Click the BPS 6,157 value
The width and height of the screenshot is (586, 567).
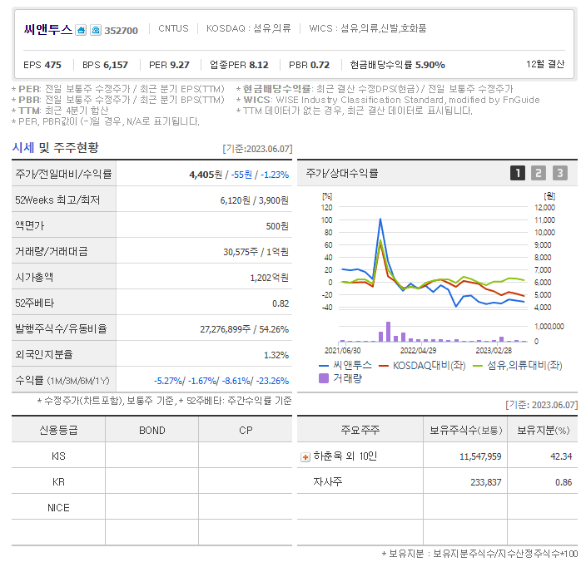(105, 65)
